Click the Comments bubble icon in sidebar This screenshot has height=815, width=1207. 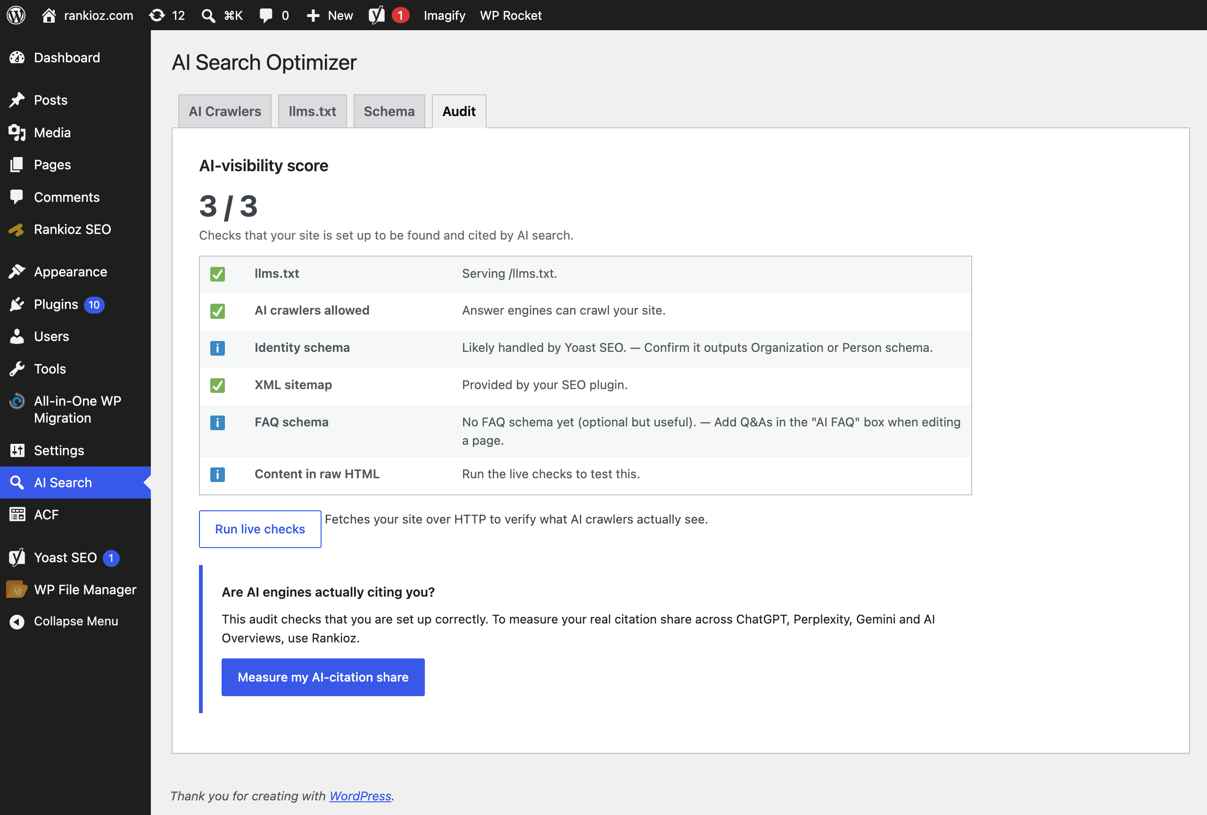(x=17, y=197)
